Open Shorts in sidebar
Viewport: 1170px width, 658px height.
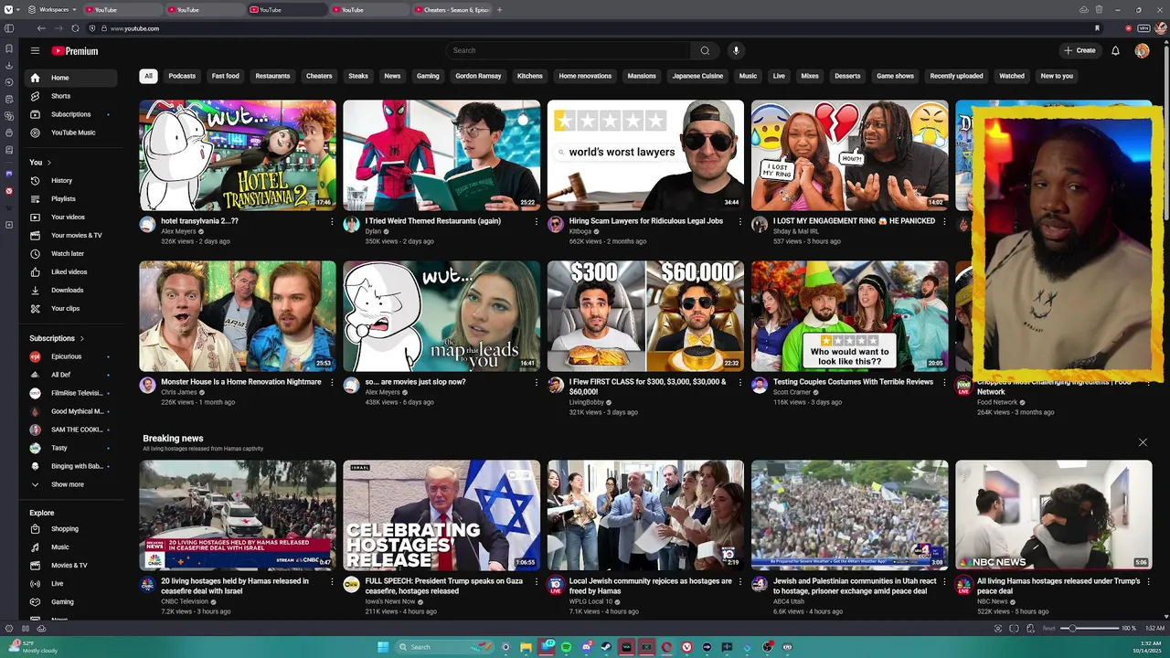(x=71, y=96)
